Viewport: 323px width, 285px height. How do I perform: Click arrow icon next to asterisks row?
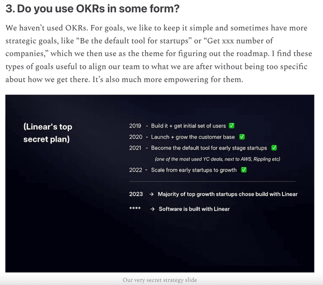click(x=152, y=209)
